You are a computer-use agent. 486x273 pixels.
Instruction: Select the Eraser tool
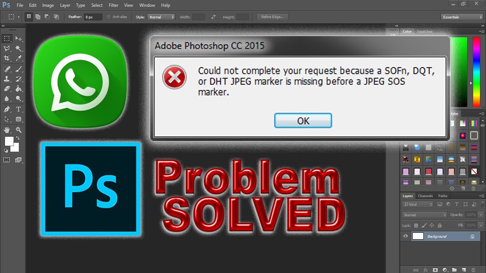(7, 89)
